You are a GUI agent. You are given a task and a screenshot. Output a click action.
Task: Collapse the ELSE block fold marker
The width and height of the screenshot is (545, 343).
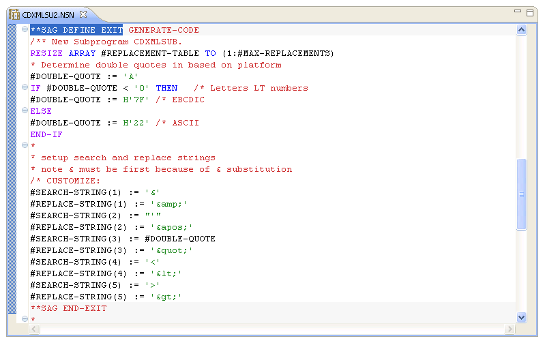click(x=25, y=110)
